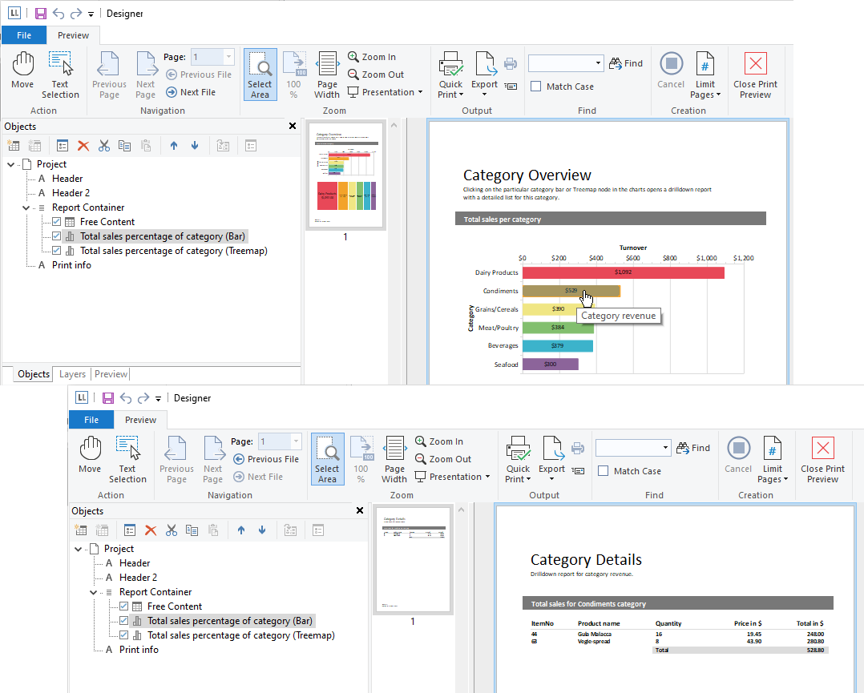864x693 pixels.
Task: Click move up arrow in top Objects toolbar
Action: [174, 146]
